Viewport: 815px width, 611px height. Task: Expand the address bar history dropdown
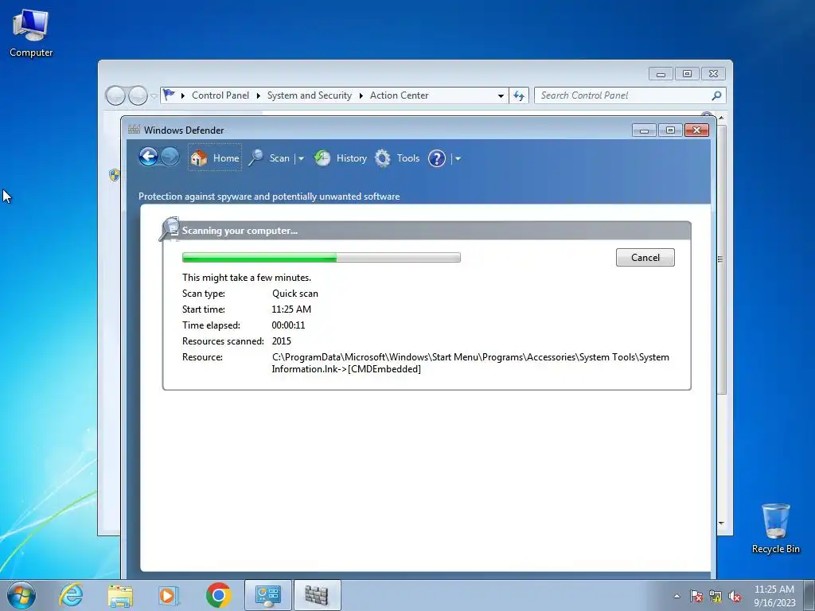tap(501, 95)
